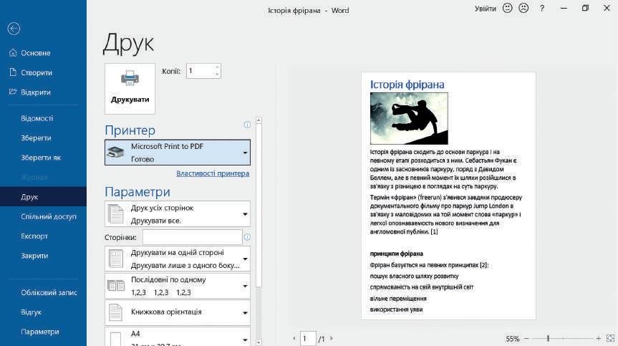Open the Експорт section
The image size is (618, 346).
point(34,236)
